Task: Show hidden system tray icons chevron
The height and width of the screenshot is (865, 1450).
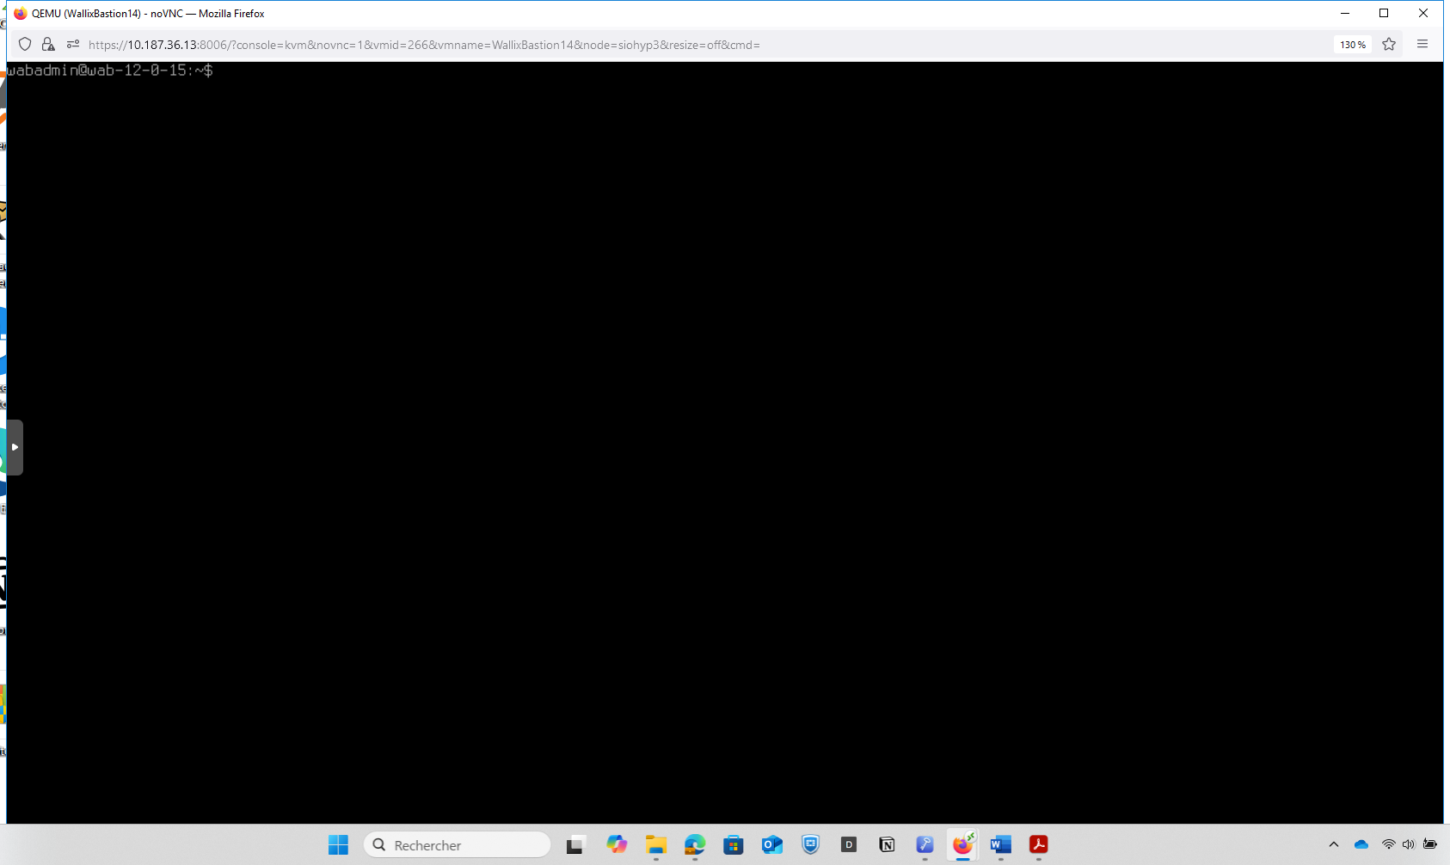Action: click(x=1334, y=844)
